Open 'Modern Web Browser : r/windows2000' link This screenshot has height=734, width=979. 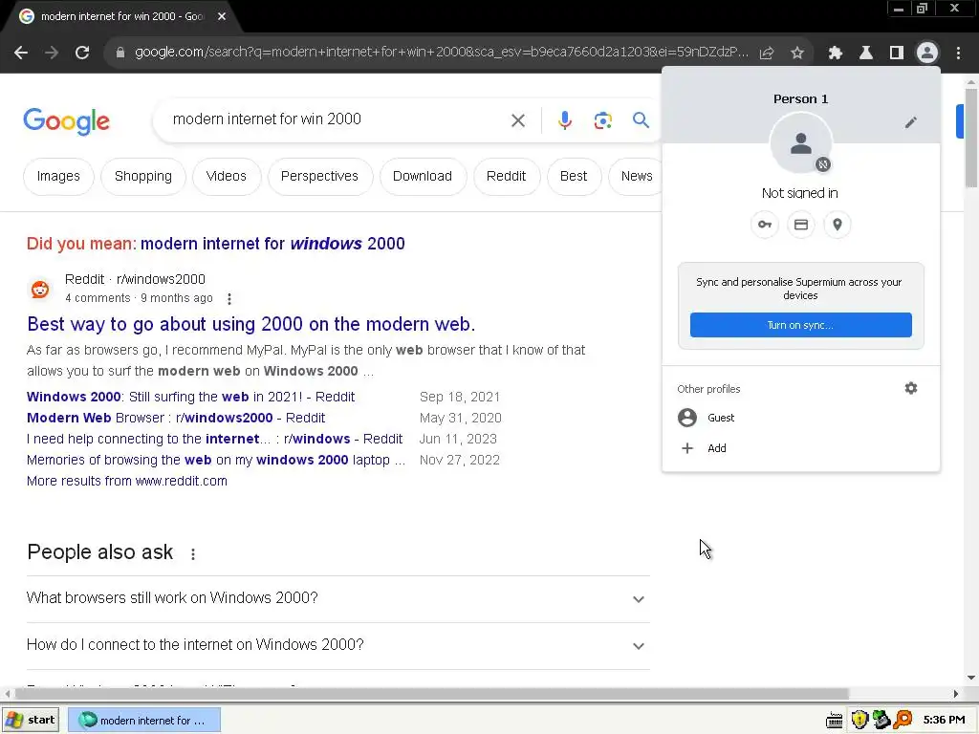(176, 419)
